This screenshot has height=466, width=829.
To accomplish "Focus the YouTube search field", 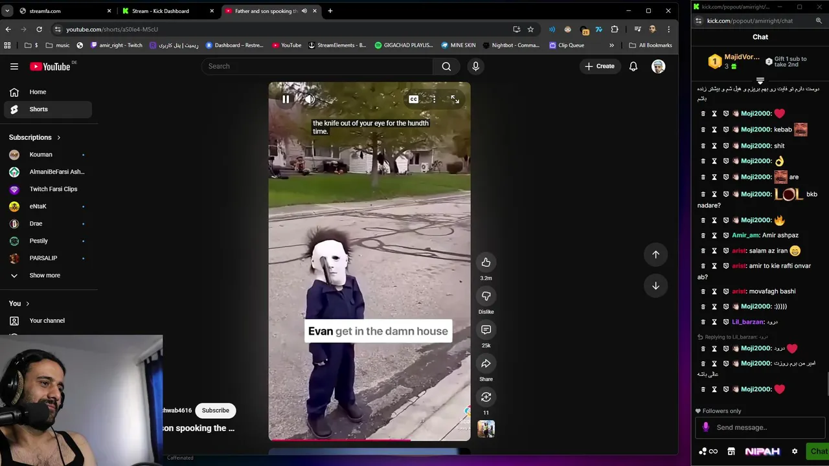I will point(317,66).
